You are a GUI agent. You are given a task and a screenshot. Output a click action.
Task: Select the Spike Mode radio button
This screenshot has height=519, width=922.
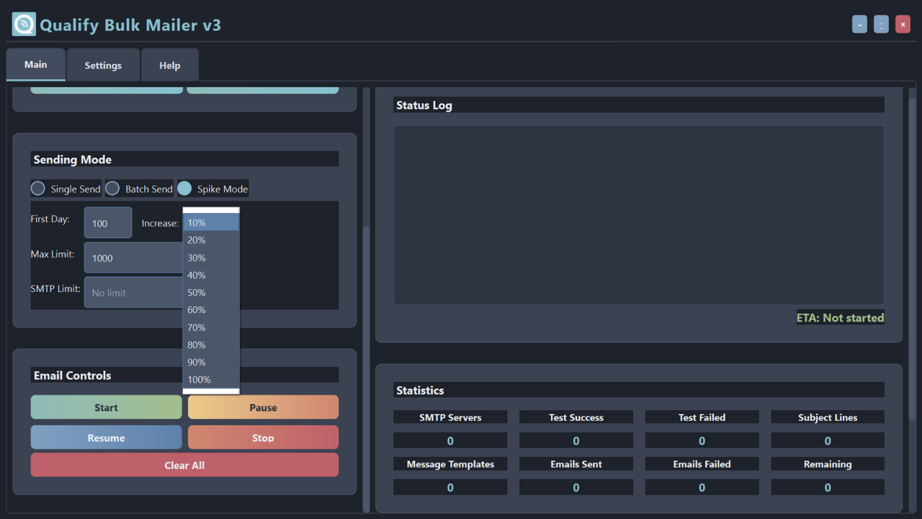185,189
